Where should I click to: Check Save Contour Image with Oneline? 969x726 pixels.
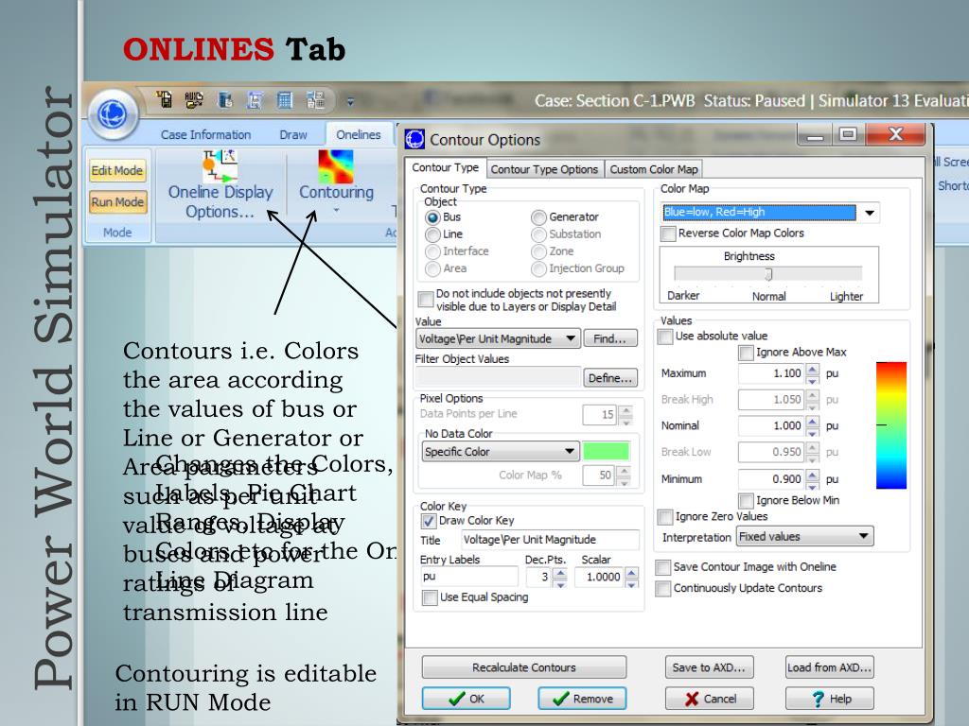click(663, 567)
